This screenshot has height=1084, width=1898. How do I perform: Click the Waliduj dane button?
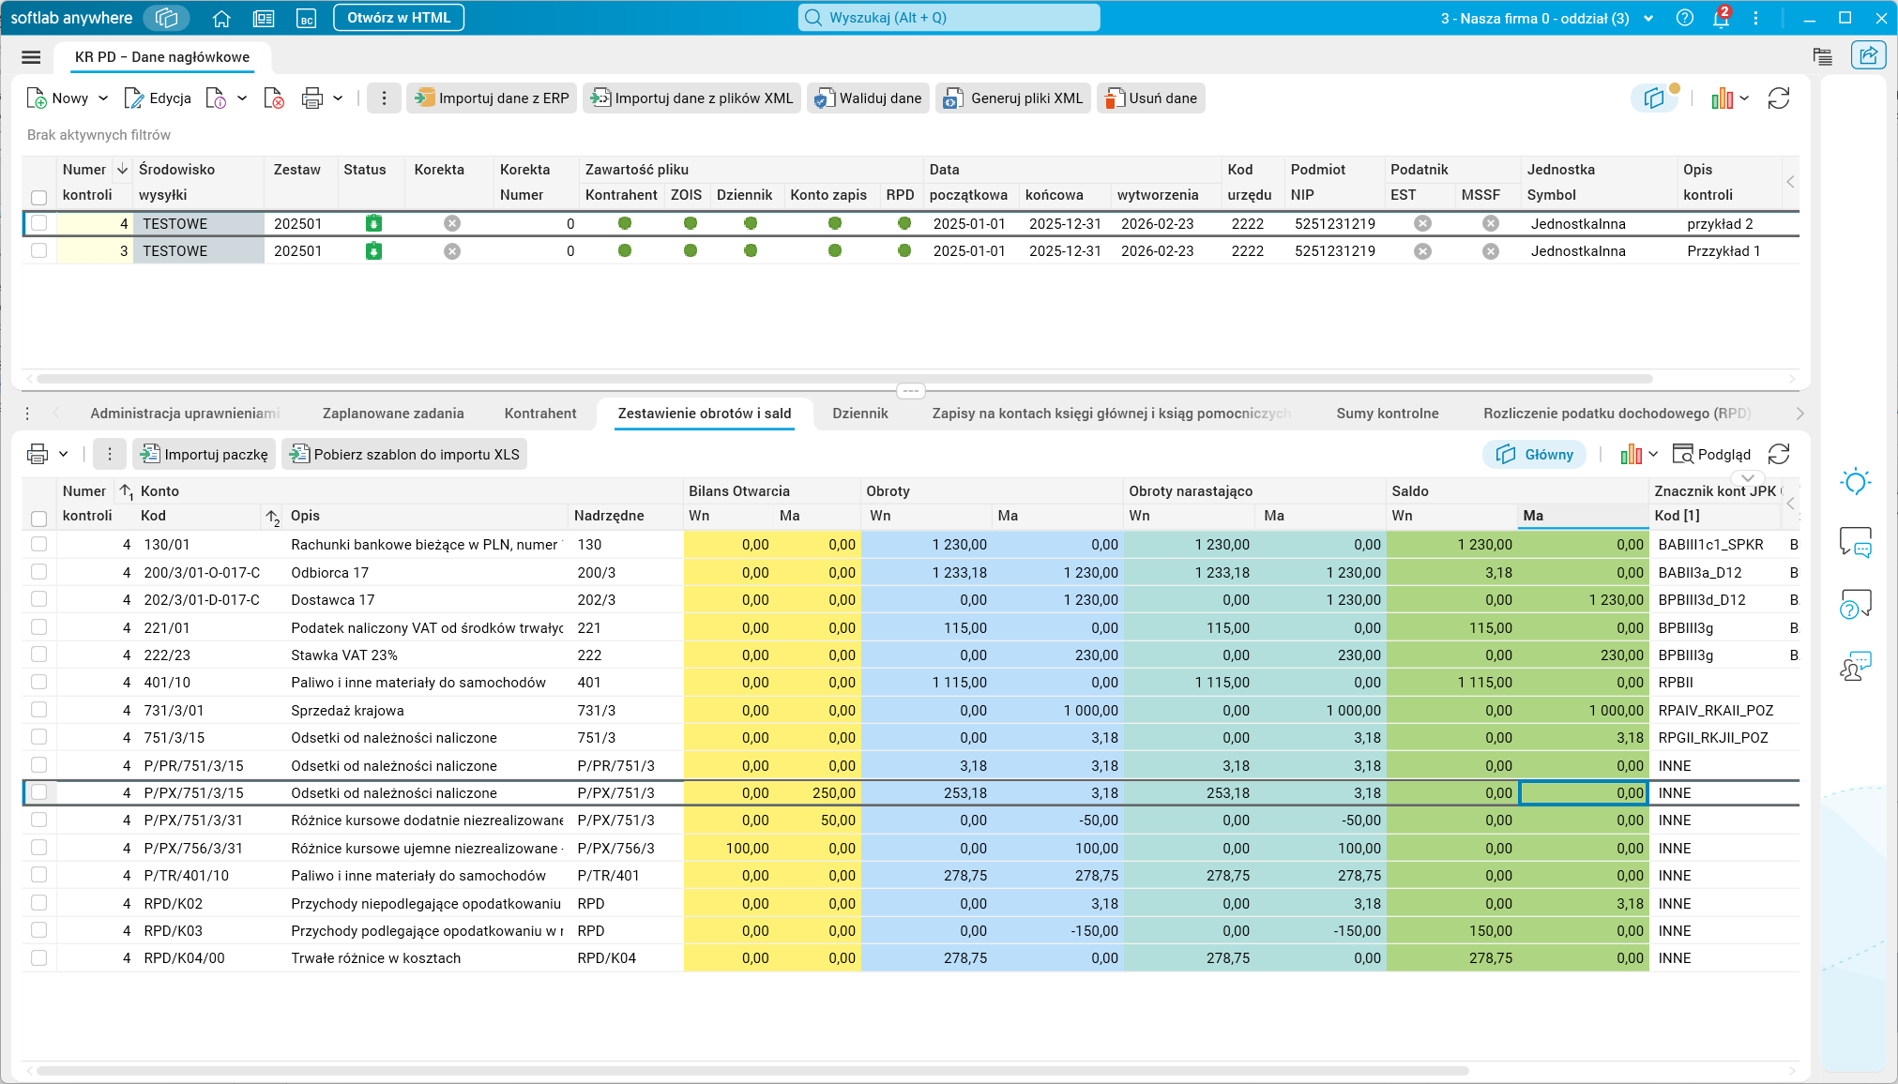click(x=868, y=98)
